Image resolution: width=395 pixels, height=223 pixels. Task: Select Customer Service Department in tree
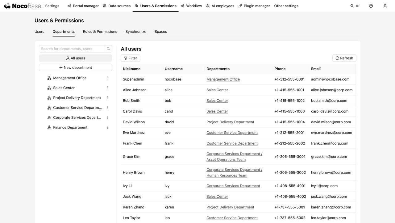(x=77, y=108)
